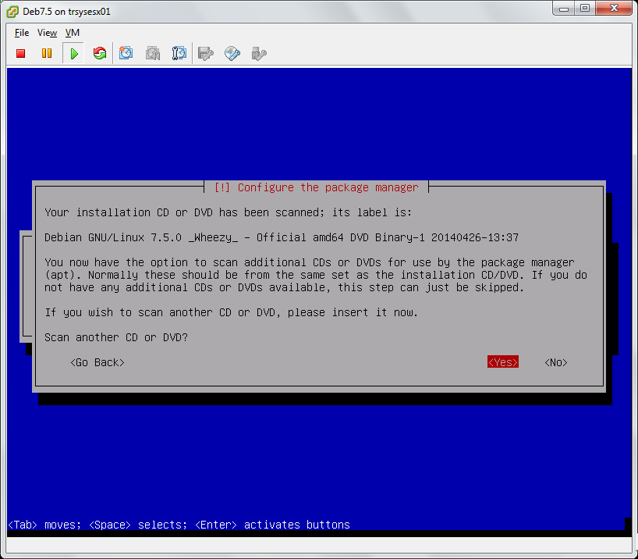Screen dimensions: 638x559
Task: Click the 'Deb7.5 on trsysesx01' window title
Action: (66, 12)
